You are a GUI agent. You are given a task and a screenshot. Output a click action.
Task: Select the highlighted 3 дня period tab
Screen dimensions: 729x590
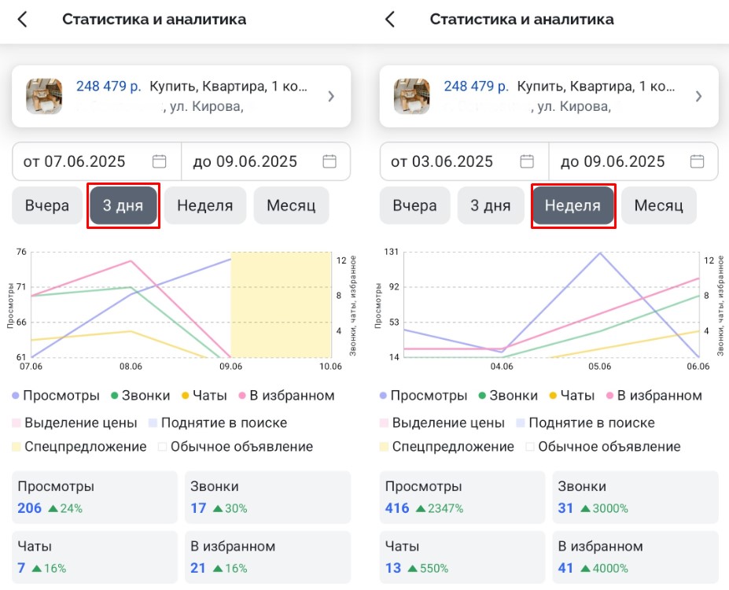point(123,206)
